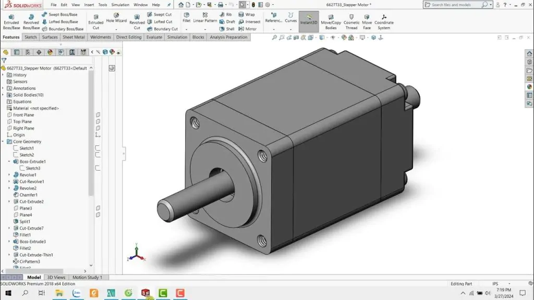This screenshot has height=300, width=534.
Task: Click the Mirror tool
Action: [248, 29]
